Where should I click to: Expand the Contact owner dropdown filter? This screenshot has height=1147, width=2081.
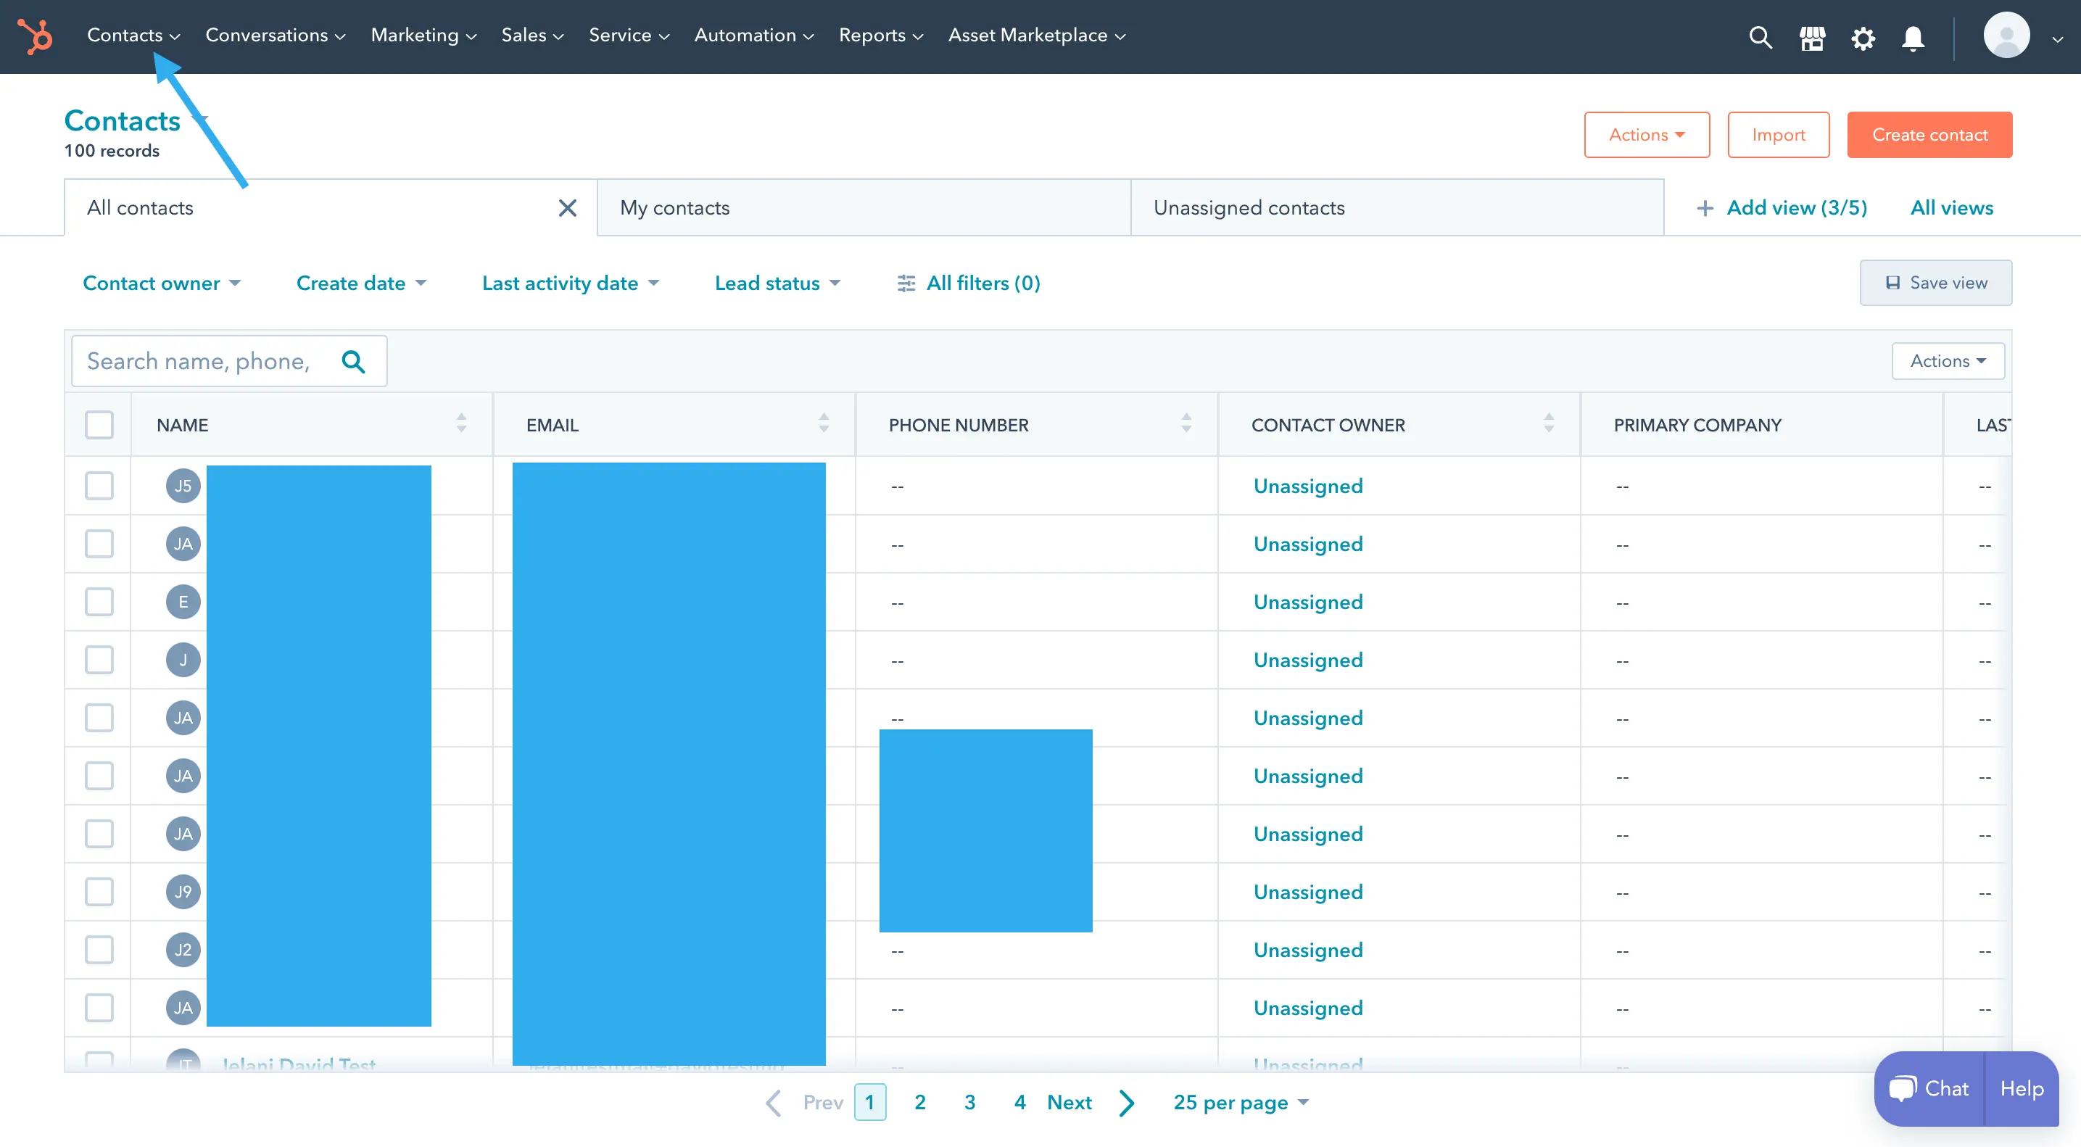[160, 283]
